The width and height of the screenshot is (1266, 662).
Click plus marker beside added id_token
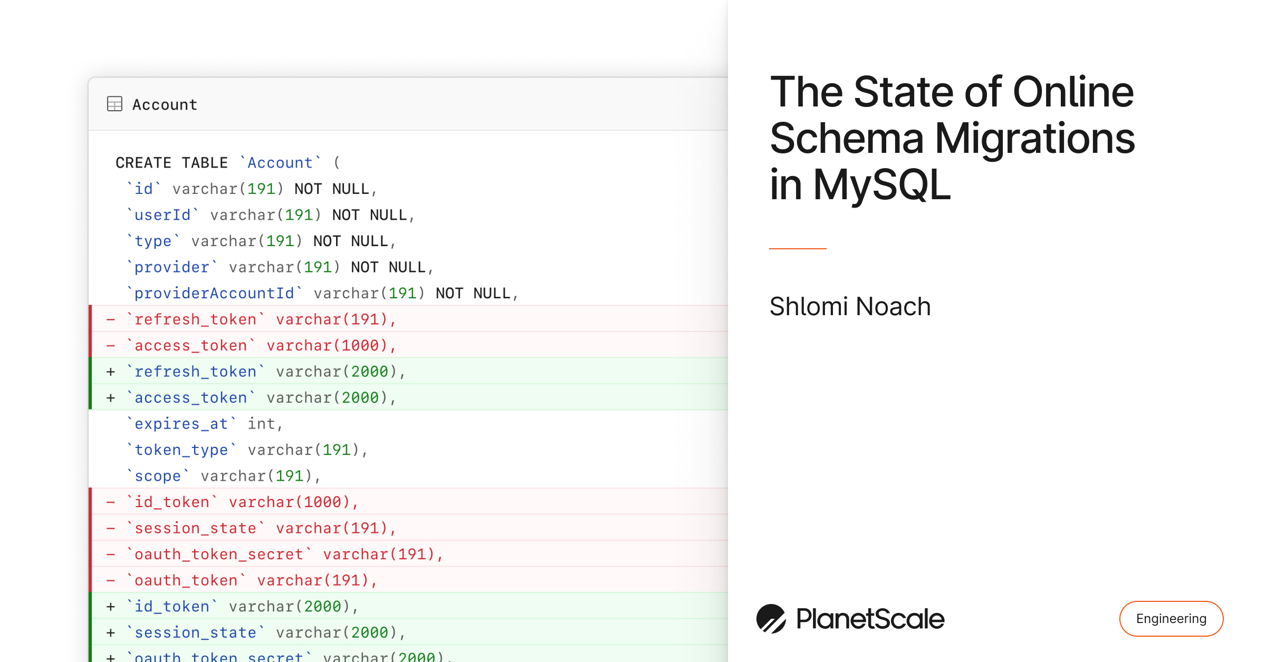pos(111,606)
